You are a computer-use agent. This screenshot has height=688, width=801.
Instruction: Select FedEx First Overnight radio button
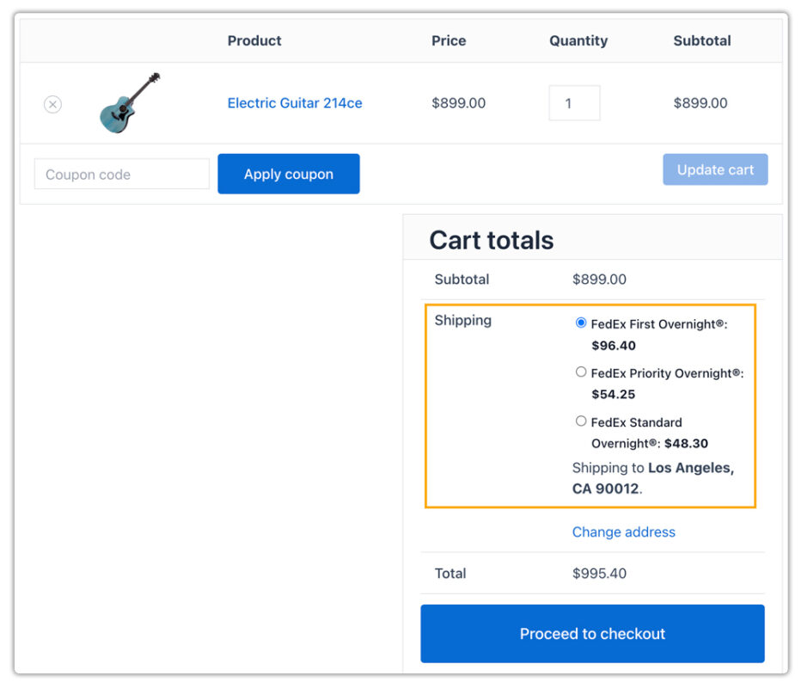point(581,323)
